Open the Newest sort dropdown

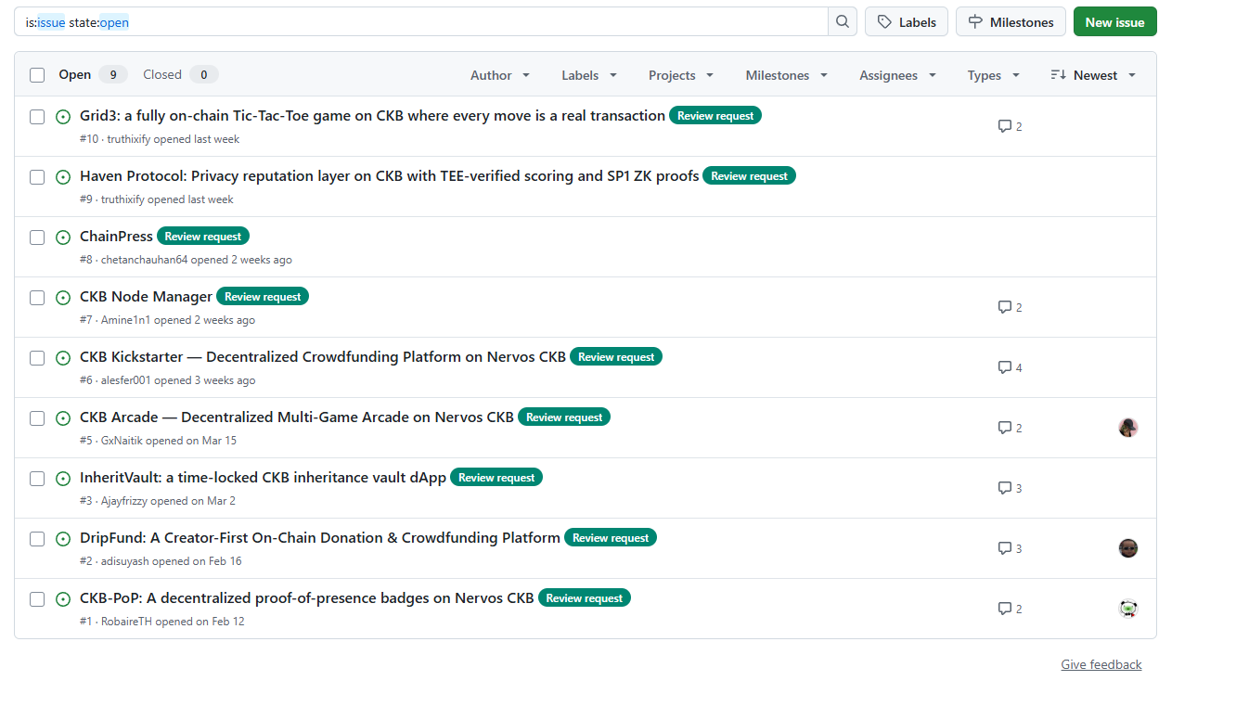tap(1093, 75)
